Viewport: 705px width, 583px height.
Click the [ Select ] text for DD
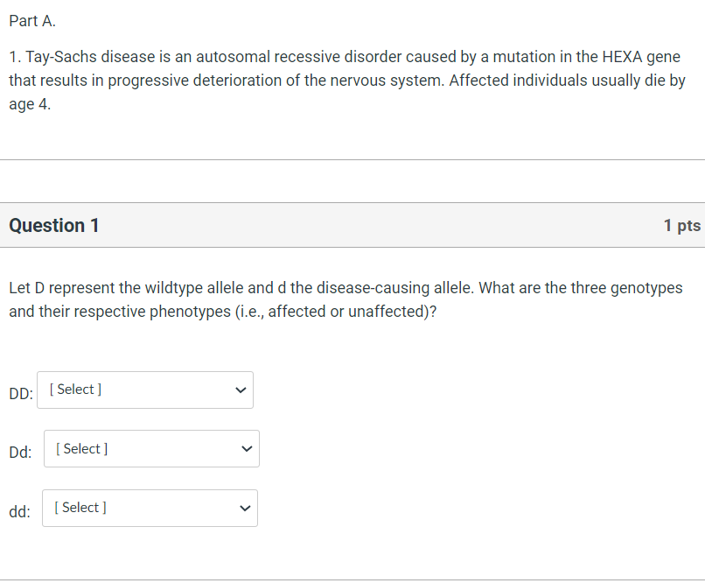(74, 389)
